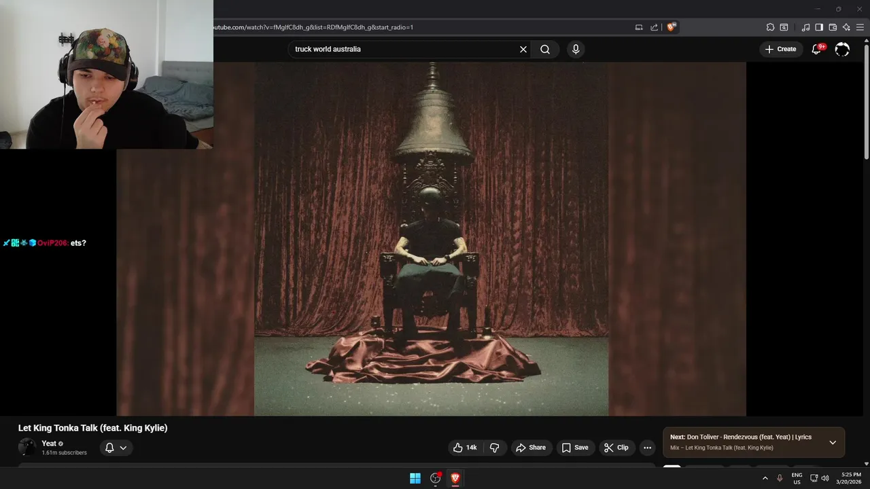Screen dimensions: 870x489
Task: Show hidden system tray icons chevron
Action: click(x=765, y=478)
